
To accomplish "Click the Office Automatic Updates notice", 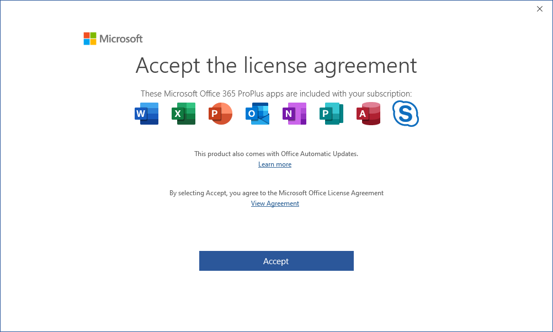I will (x=276, y=154).
